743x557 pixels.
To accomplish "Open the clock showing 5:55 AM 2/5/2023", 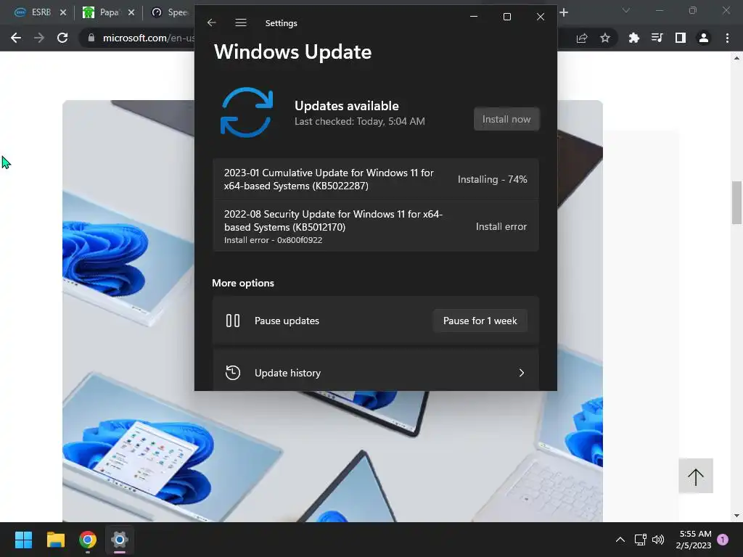I will click(694, 540).
